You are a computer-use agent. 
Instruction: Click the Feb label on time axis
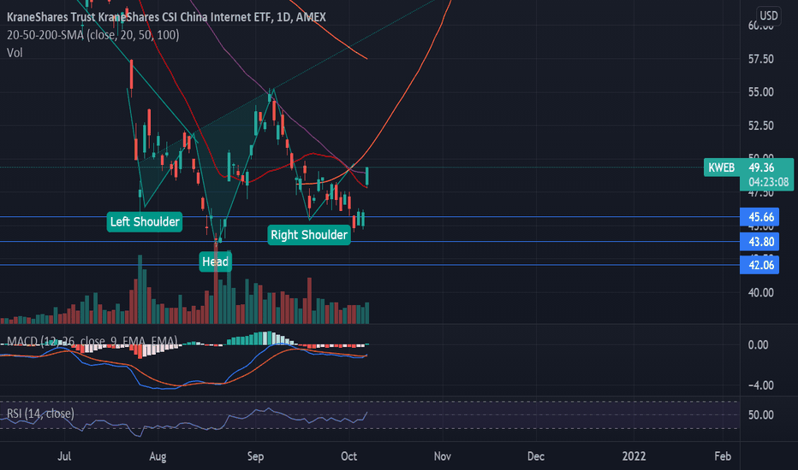[x=723, y=456]
